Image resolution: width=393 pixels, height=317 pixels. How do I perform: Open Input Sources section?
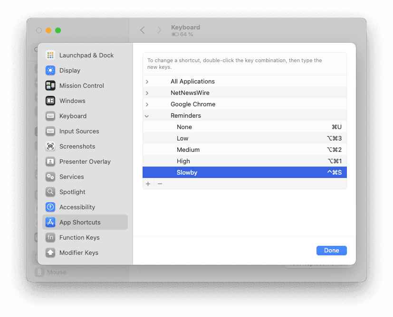[x=79, y=131]
